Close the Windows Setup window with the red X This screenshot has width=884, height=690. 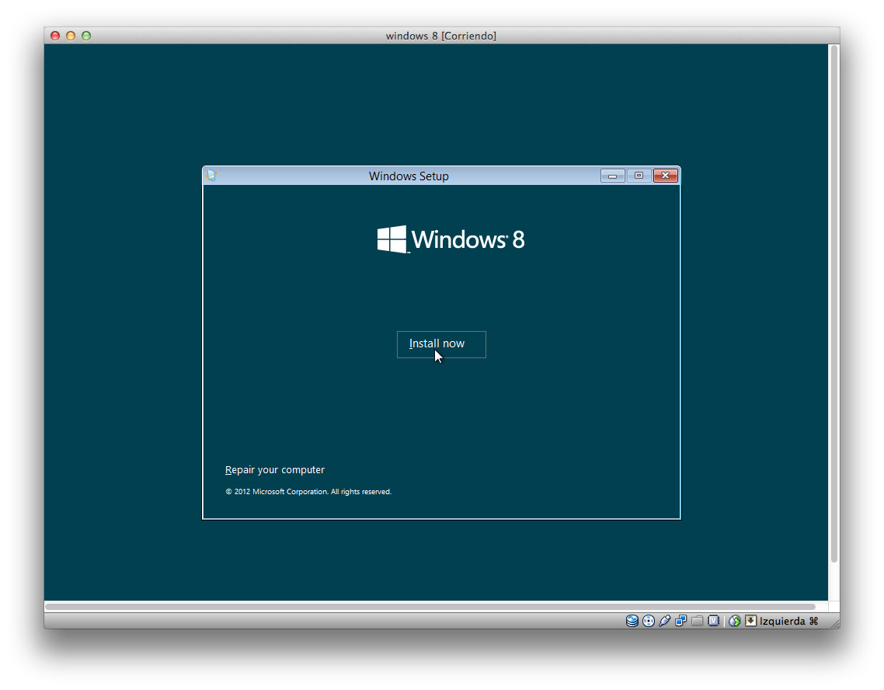pyautogui.click(x=666, y=176)
